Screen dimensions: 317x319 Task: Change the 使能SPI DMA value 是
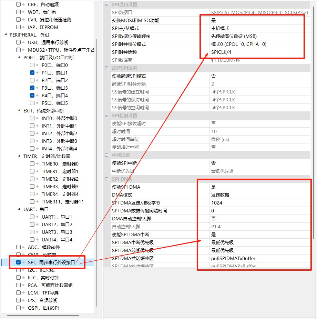[260, 187]
